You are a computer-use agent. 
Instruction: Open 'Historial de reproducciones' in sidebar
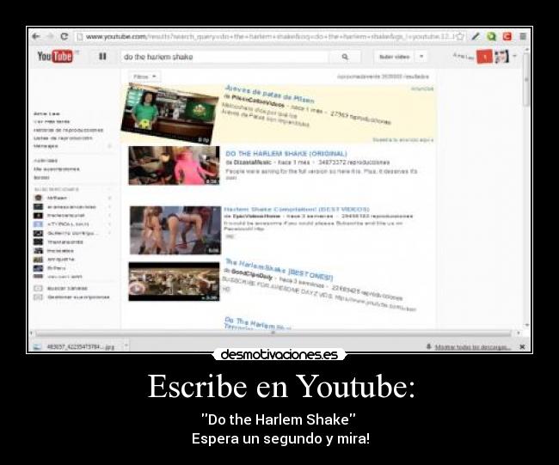(x=68, y=130)
